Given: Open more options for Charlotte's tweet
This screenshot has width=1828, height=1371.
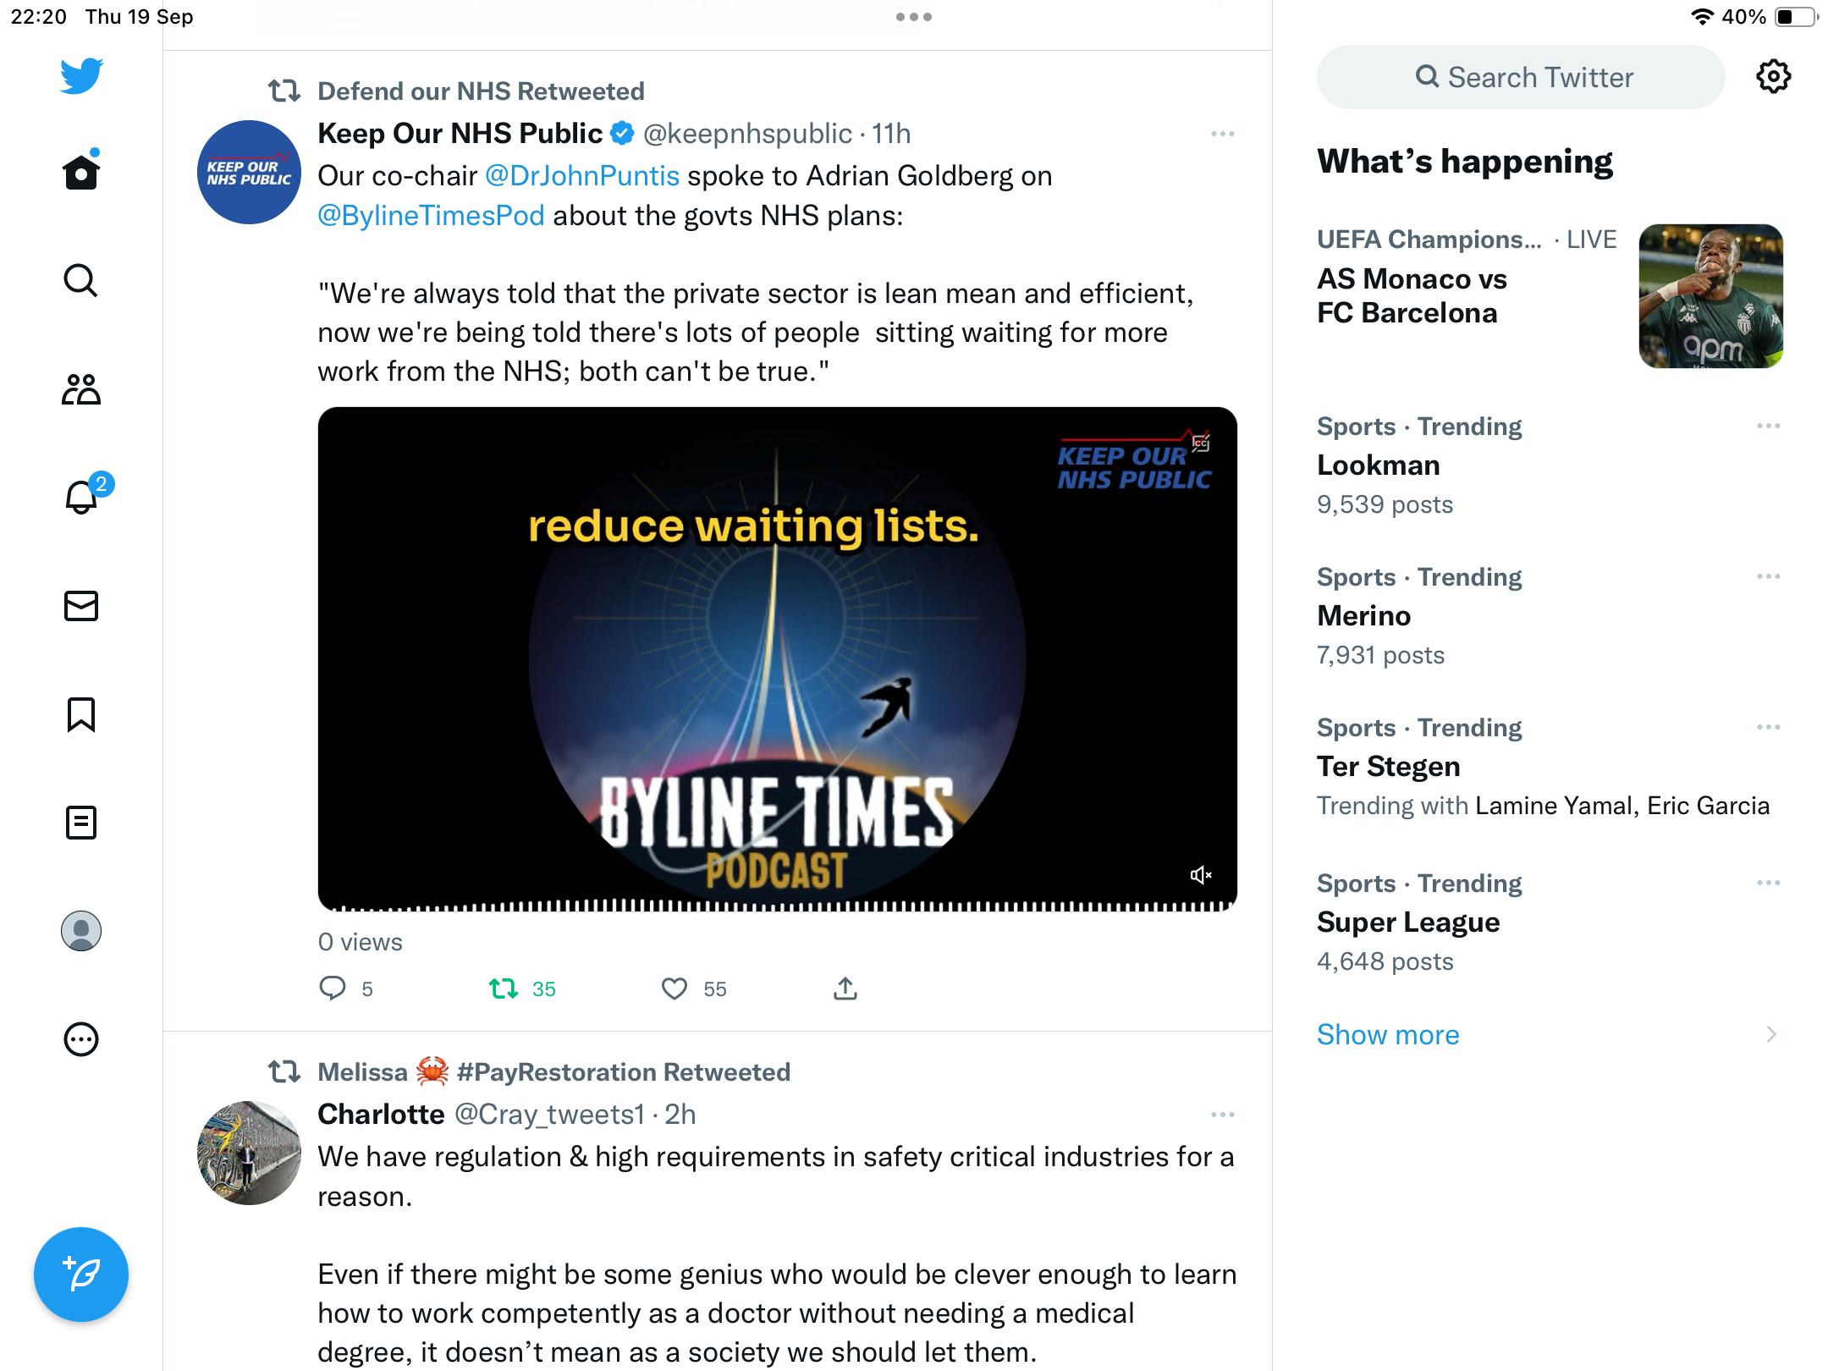Looking at the screenshot, I should [1222, 1115].
